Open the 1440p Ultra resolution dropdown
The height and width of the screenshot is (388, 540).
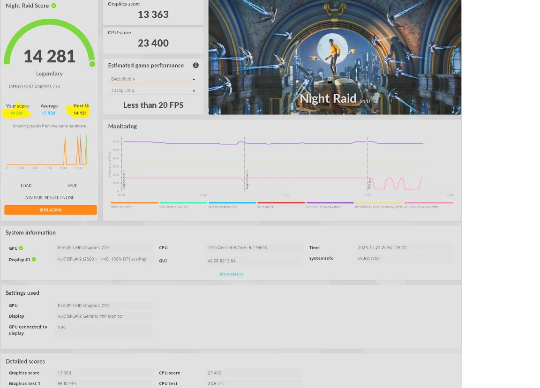[x=153, y=90]
